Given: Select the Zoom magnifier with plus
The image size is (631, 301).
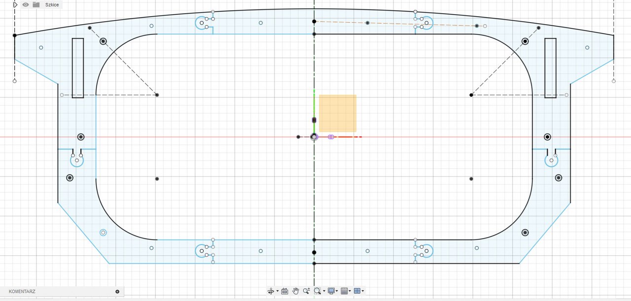Looking at the screenshot, I should (x=307, y=291).
